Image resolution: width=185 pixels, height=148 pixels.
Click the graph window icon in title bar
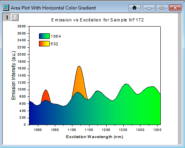(6, 8)
